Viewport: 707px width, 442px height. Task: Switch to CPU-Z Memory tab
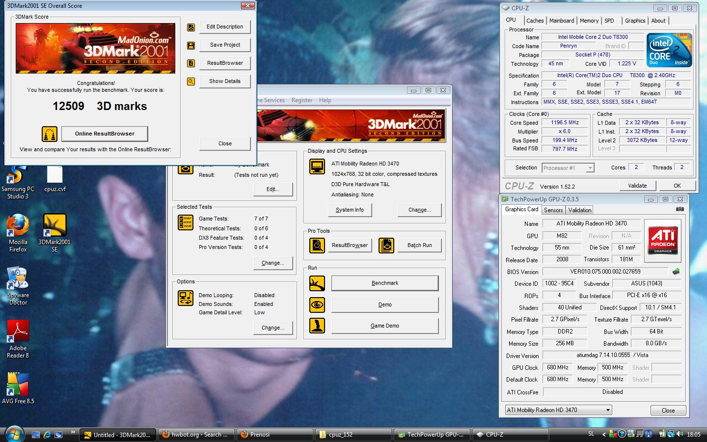(x=589, y=21)
